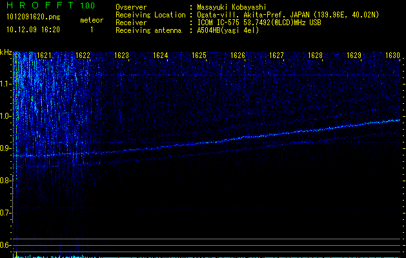Click the Ogata-vill. Akita-Pref. JAPAN location text
This screenshot has height=258, width=406.
coord(288,15)
